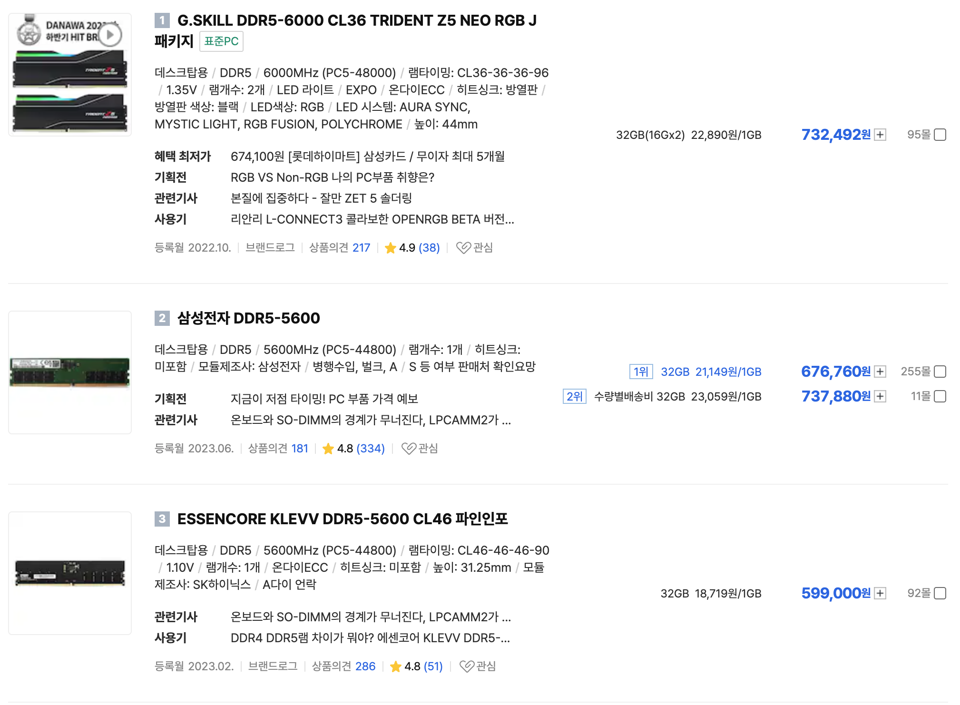
Task: Tick the checkbox beside Samsung 676,760원 price
Action: [x=940, y=372]
